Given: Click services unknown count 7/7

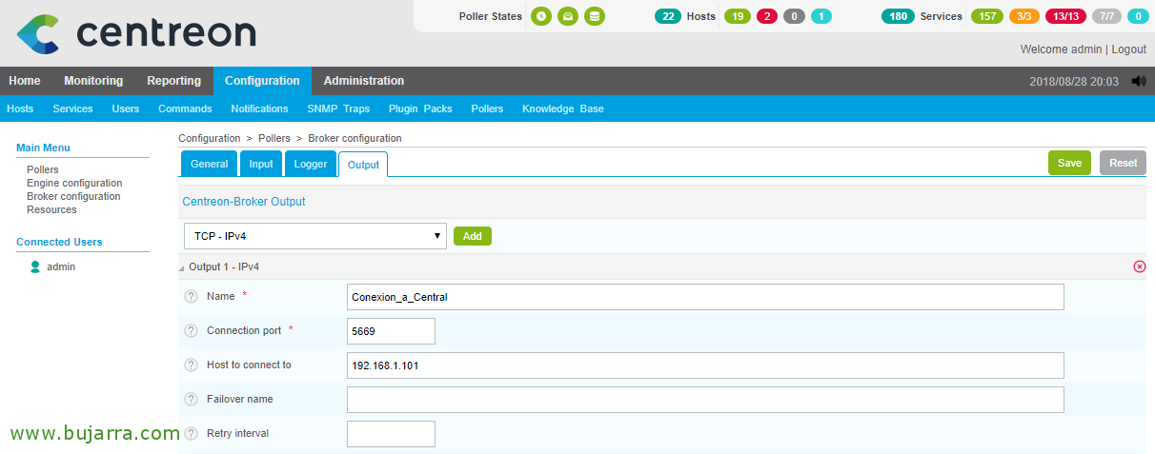Looking at the screenshot, I should pyautogui.click(x=1106, y=16).
